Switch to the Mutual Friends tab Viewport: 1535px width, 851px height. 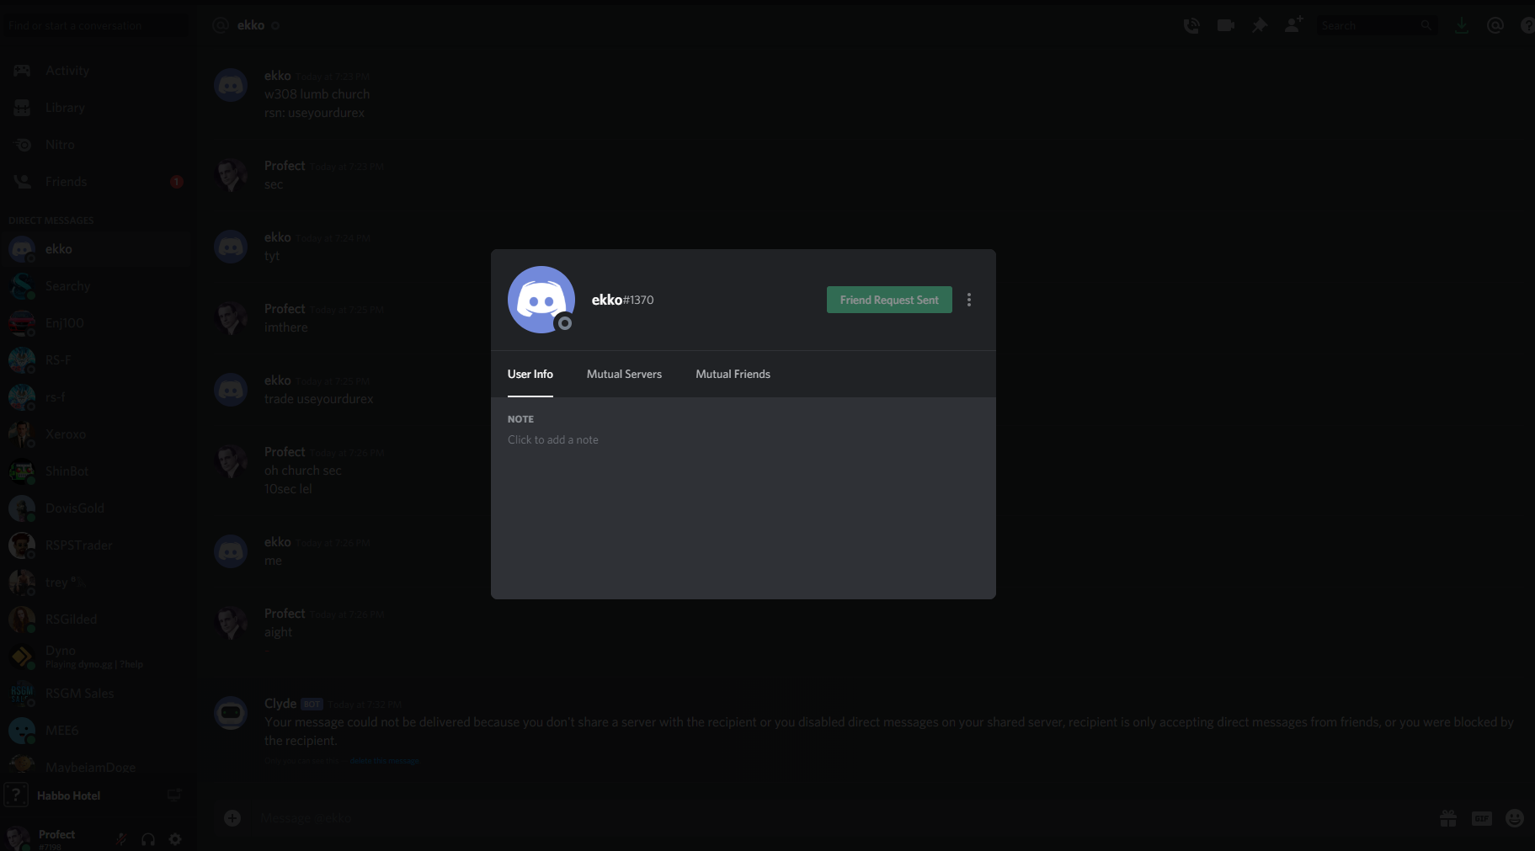[733, 374]
